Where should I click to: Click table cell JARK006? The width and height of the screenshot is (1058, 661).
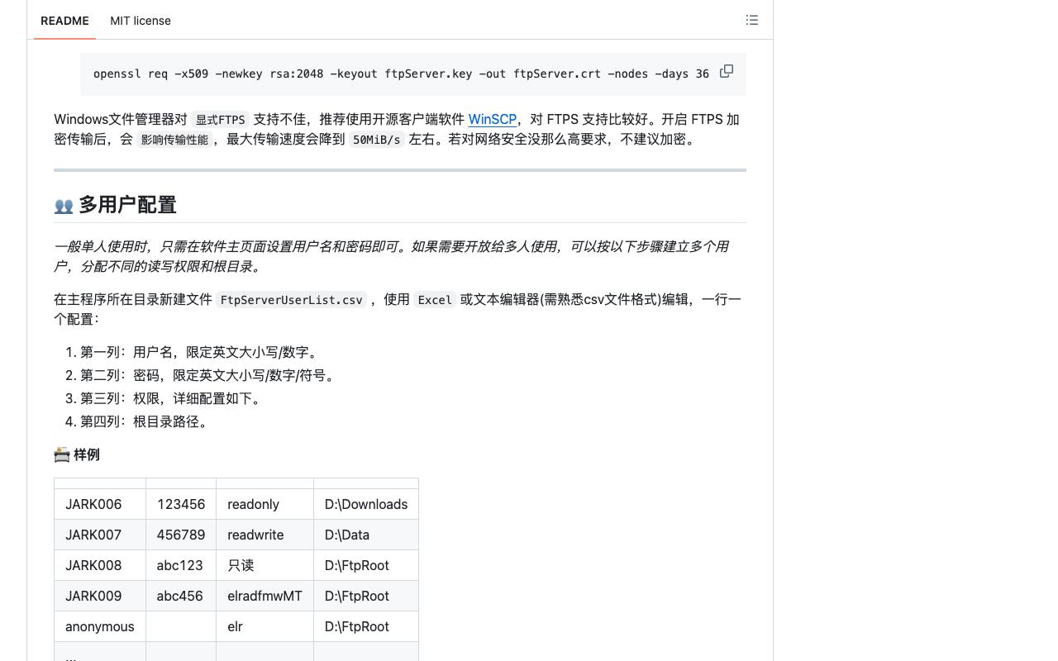pyautogui.click(x=100, y=504)
